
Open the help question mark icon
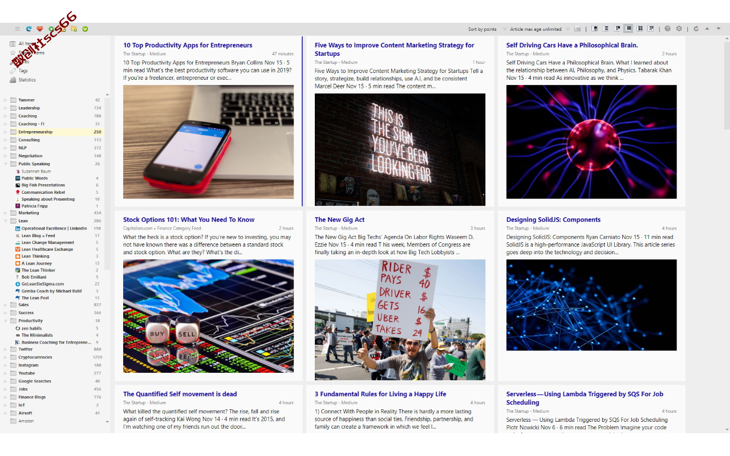668,29
